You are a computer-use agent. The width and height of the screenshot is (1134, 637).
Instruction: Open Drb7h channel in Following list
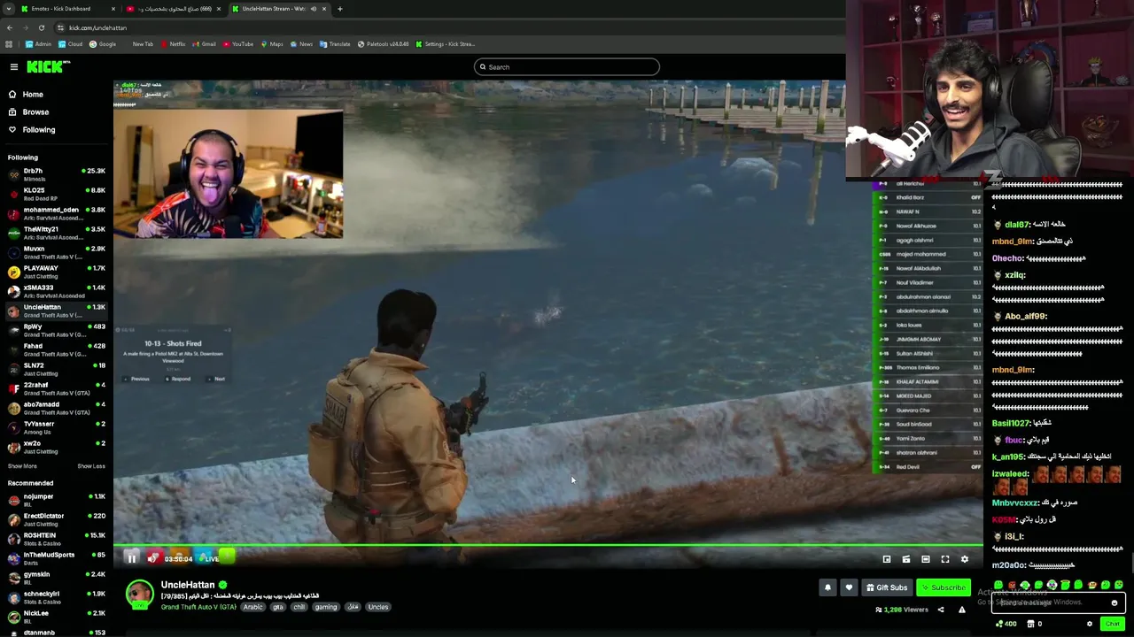(55, 174)
